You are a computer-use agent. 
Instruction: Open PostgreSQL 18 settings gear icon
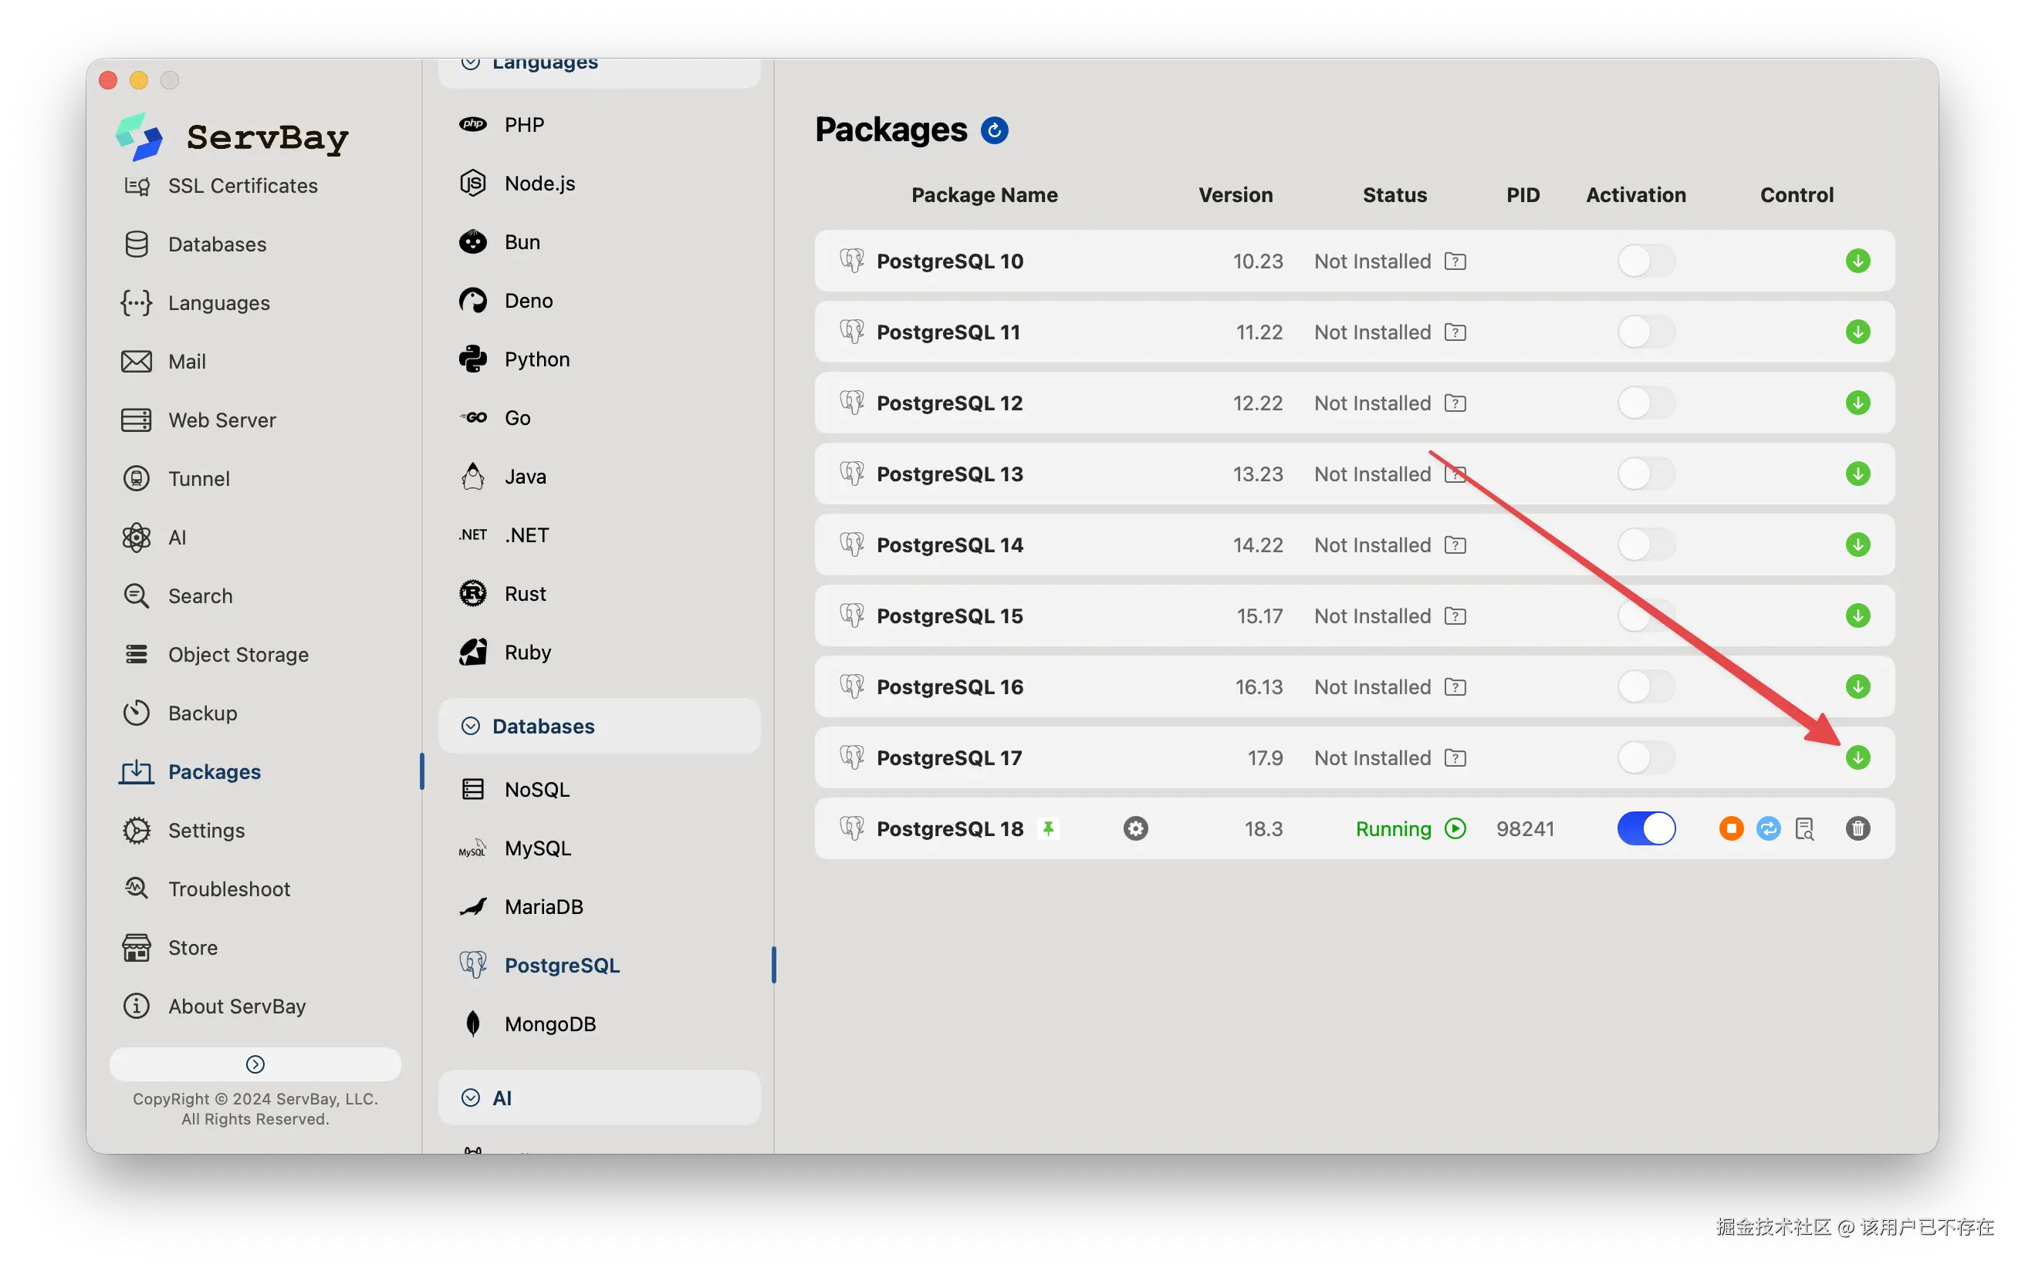(1135, 828)
